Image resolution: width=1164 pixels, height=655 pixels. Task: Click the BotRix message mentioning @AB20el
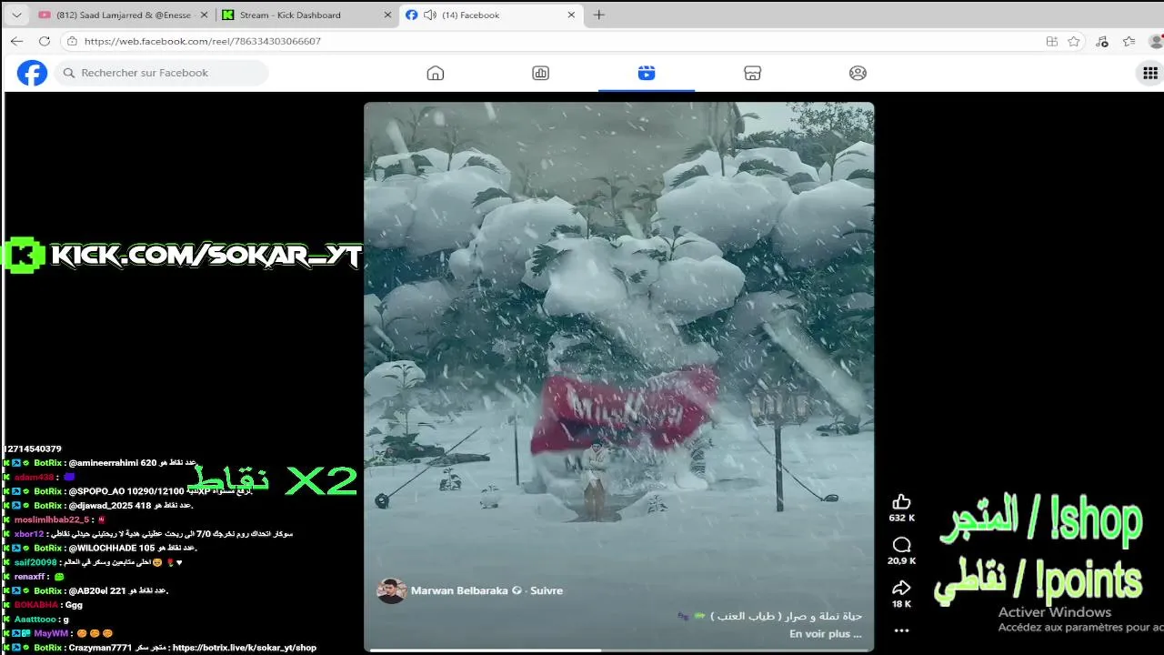[86, 590]
